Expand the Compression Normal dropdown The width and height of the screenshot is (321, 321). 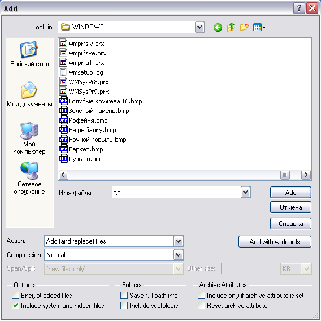(x=178, y=255)
